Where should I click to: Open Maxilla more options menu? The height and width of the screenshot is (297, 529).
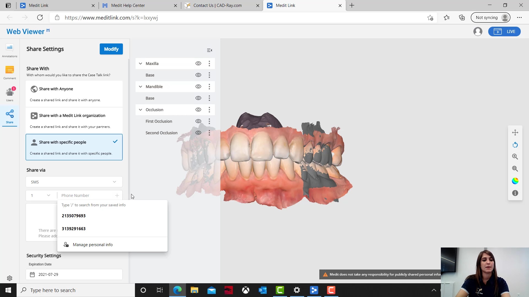tap(209, 64)
